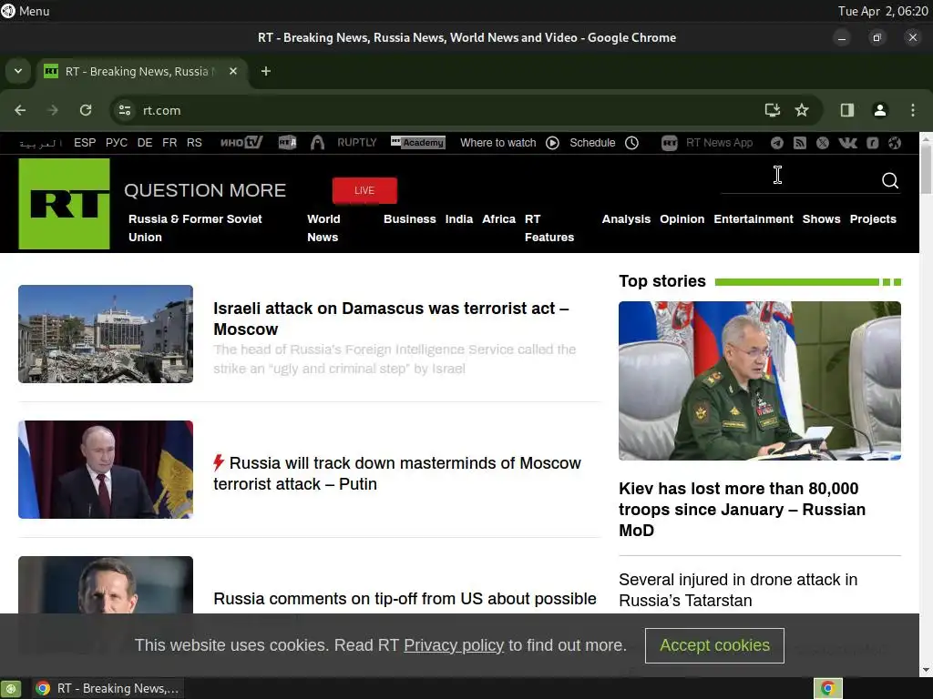Open the RT Academy logo link
The height and width of the screenshot is (699, 933).
pos(417,143)
